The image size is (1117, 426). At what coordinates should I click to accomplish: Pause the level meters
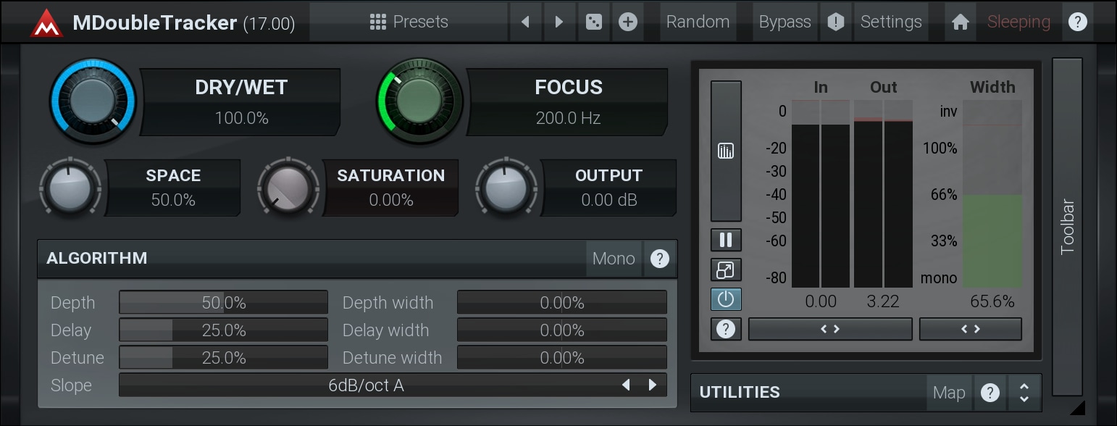726,240
